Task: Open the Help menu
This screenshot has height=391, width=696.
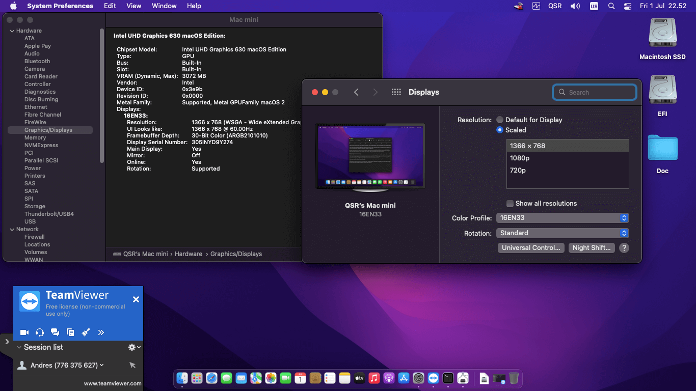Action: (x=194, y=6)
